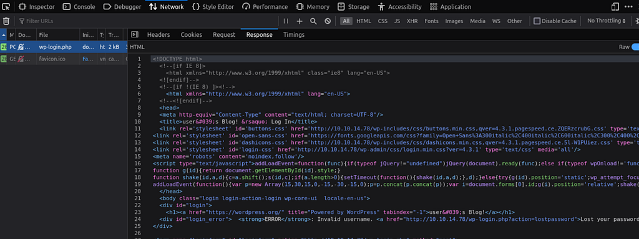Open the three-dots devtools menu

(x=629, y=6)
